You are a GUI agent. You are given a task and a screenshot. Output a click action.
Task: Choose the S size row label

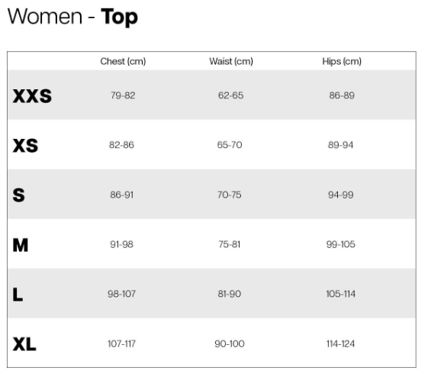pos(19,195)
